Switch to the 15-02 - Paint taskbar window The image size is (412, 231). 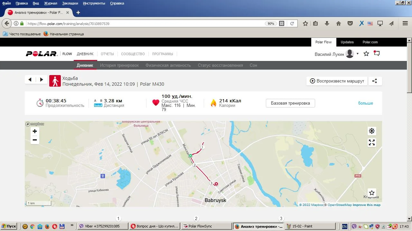[x=310, y=226]
